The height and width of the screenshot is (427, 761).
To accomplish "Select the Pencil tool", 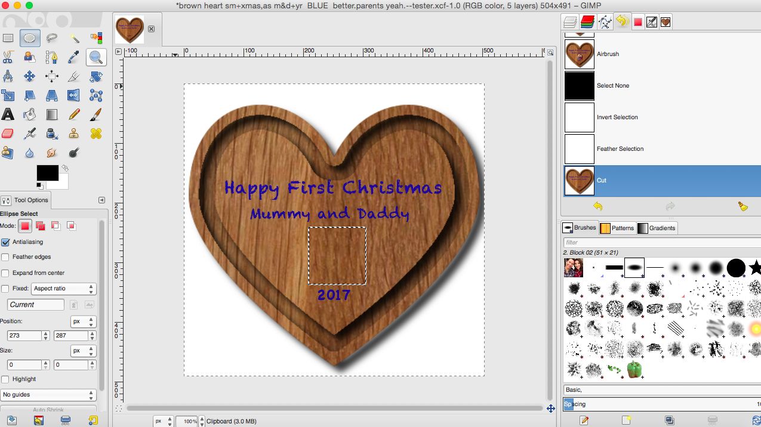I will tap(74, 115).
